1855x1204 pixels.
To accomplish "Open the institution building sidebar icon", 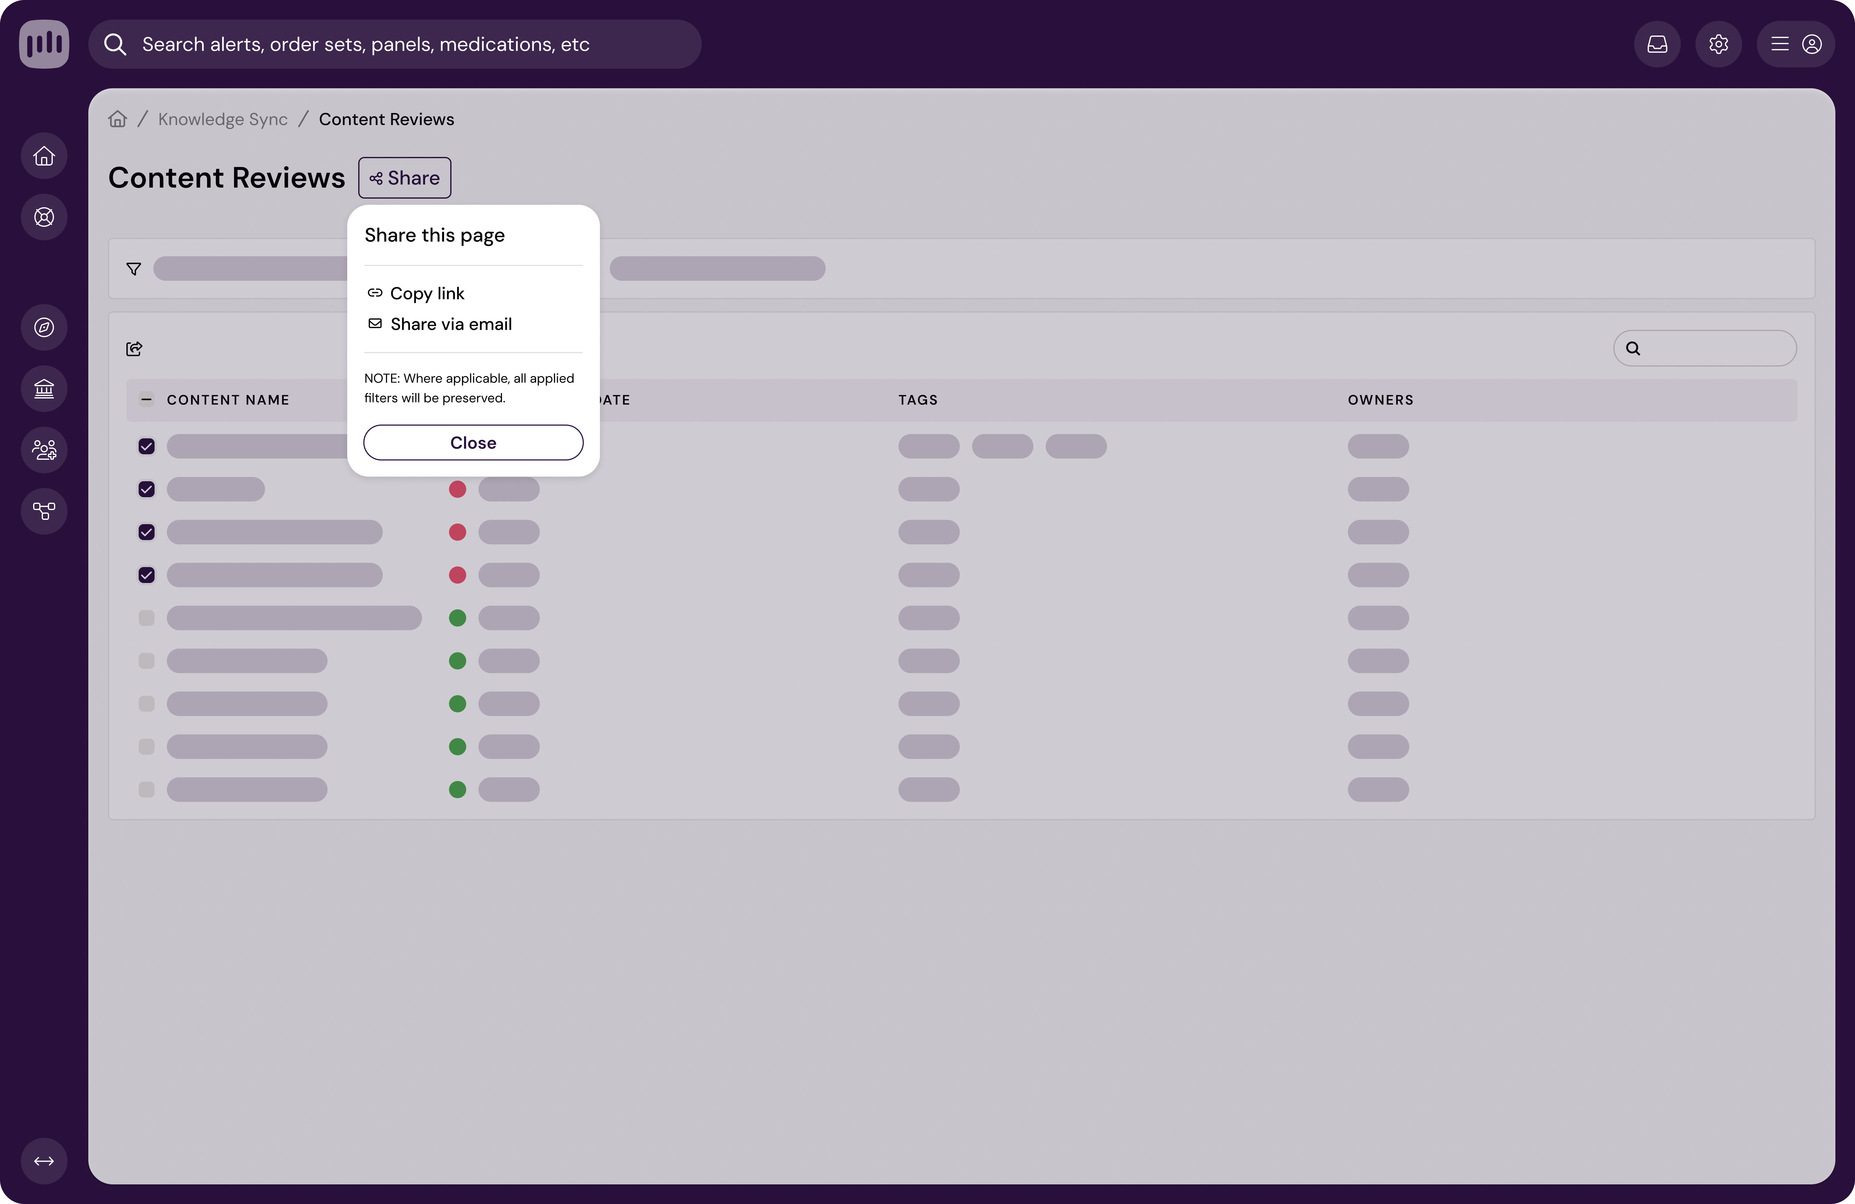I will pyautogui.click(x=44, y=389).
